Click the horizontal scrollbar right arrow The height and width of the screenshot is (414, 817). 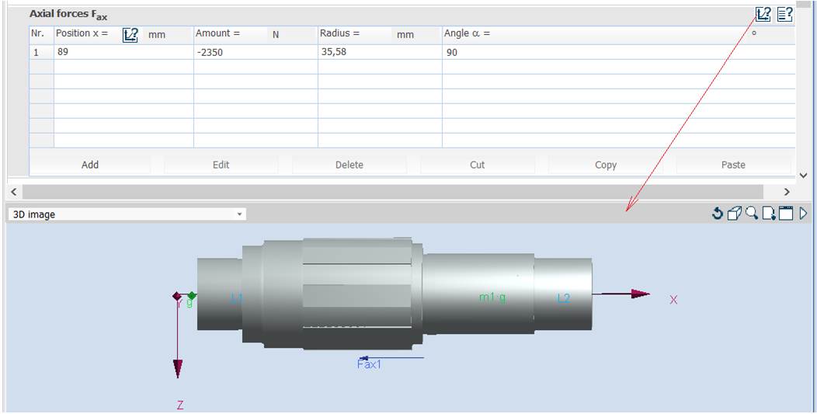(x=787, y=192)
